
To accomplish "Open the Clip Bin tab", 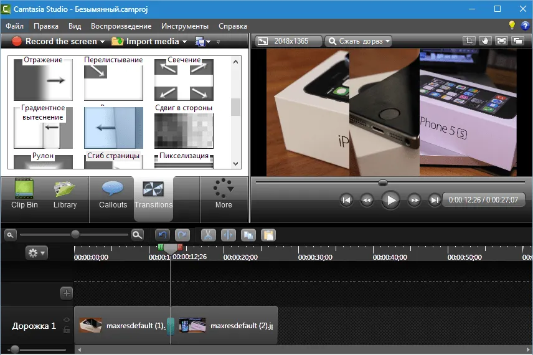I will (x=24, y=194).
